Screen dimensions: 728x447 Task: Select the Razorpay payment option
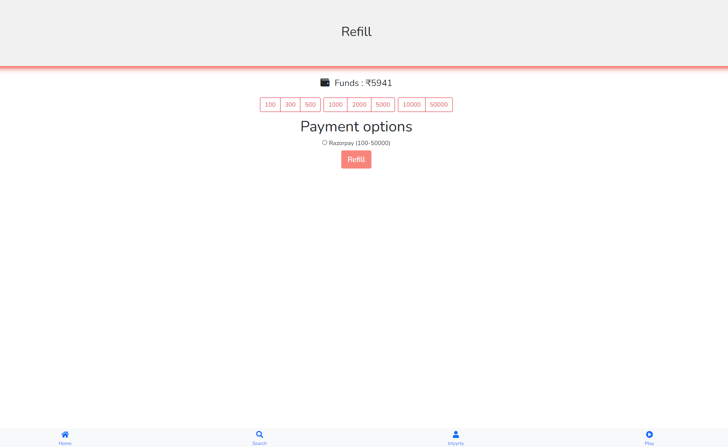click(325, 143)
